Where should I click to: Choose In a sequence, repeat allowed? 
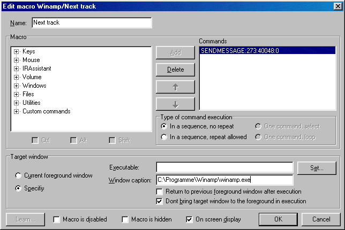(x=164, y=137)
